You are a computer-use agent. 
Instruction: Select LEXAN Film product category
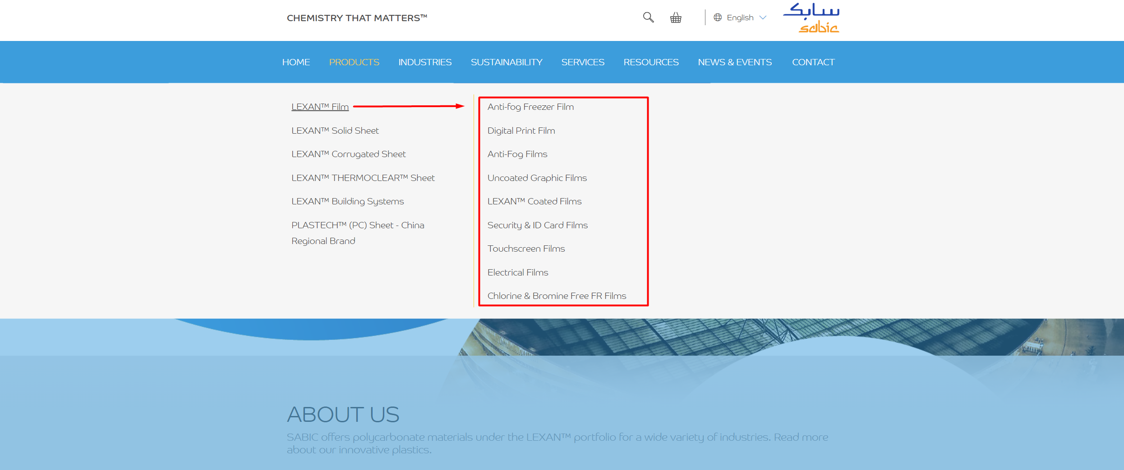[x=320, y=107]
